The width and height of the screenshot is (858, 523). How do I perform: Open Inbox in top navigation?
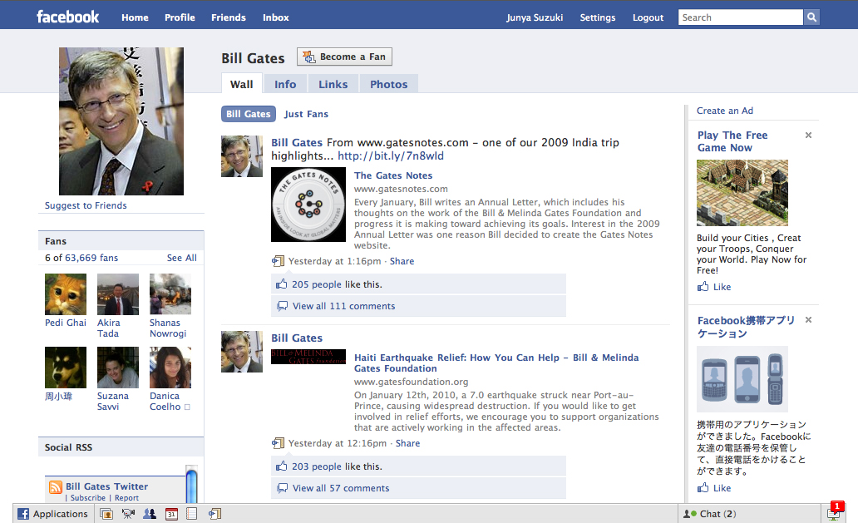click(276, 17)
